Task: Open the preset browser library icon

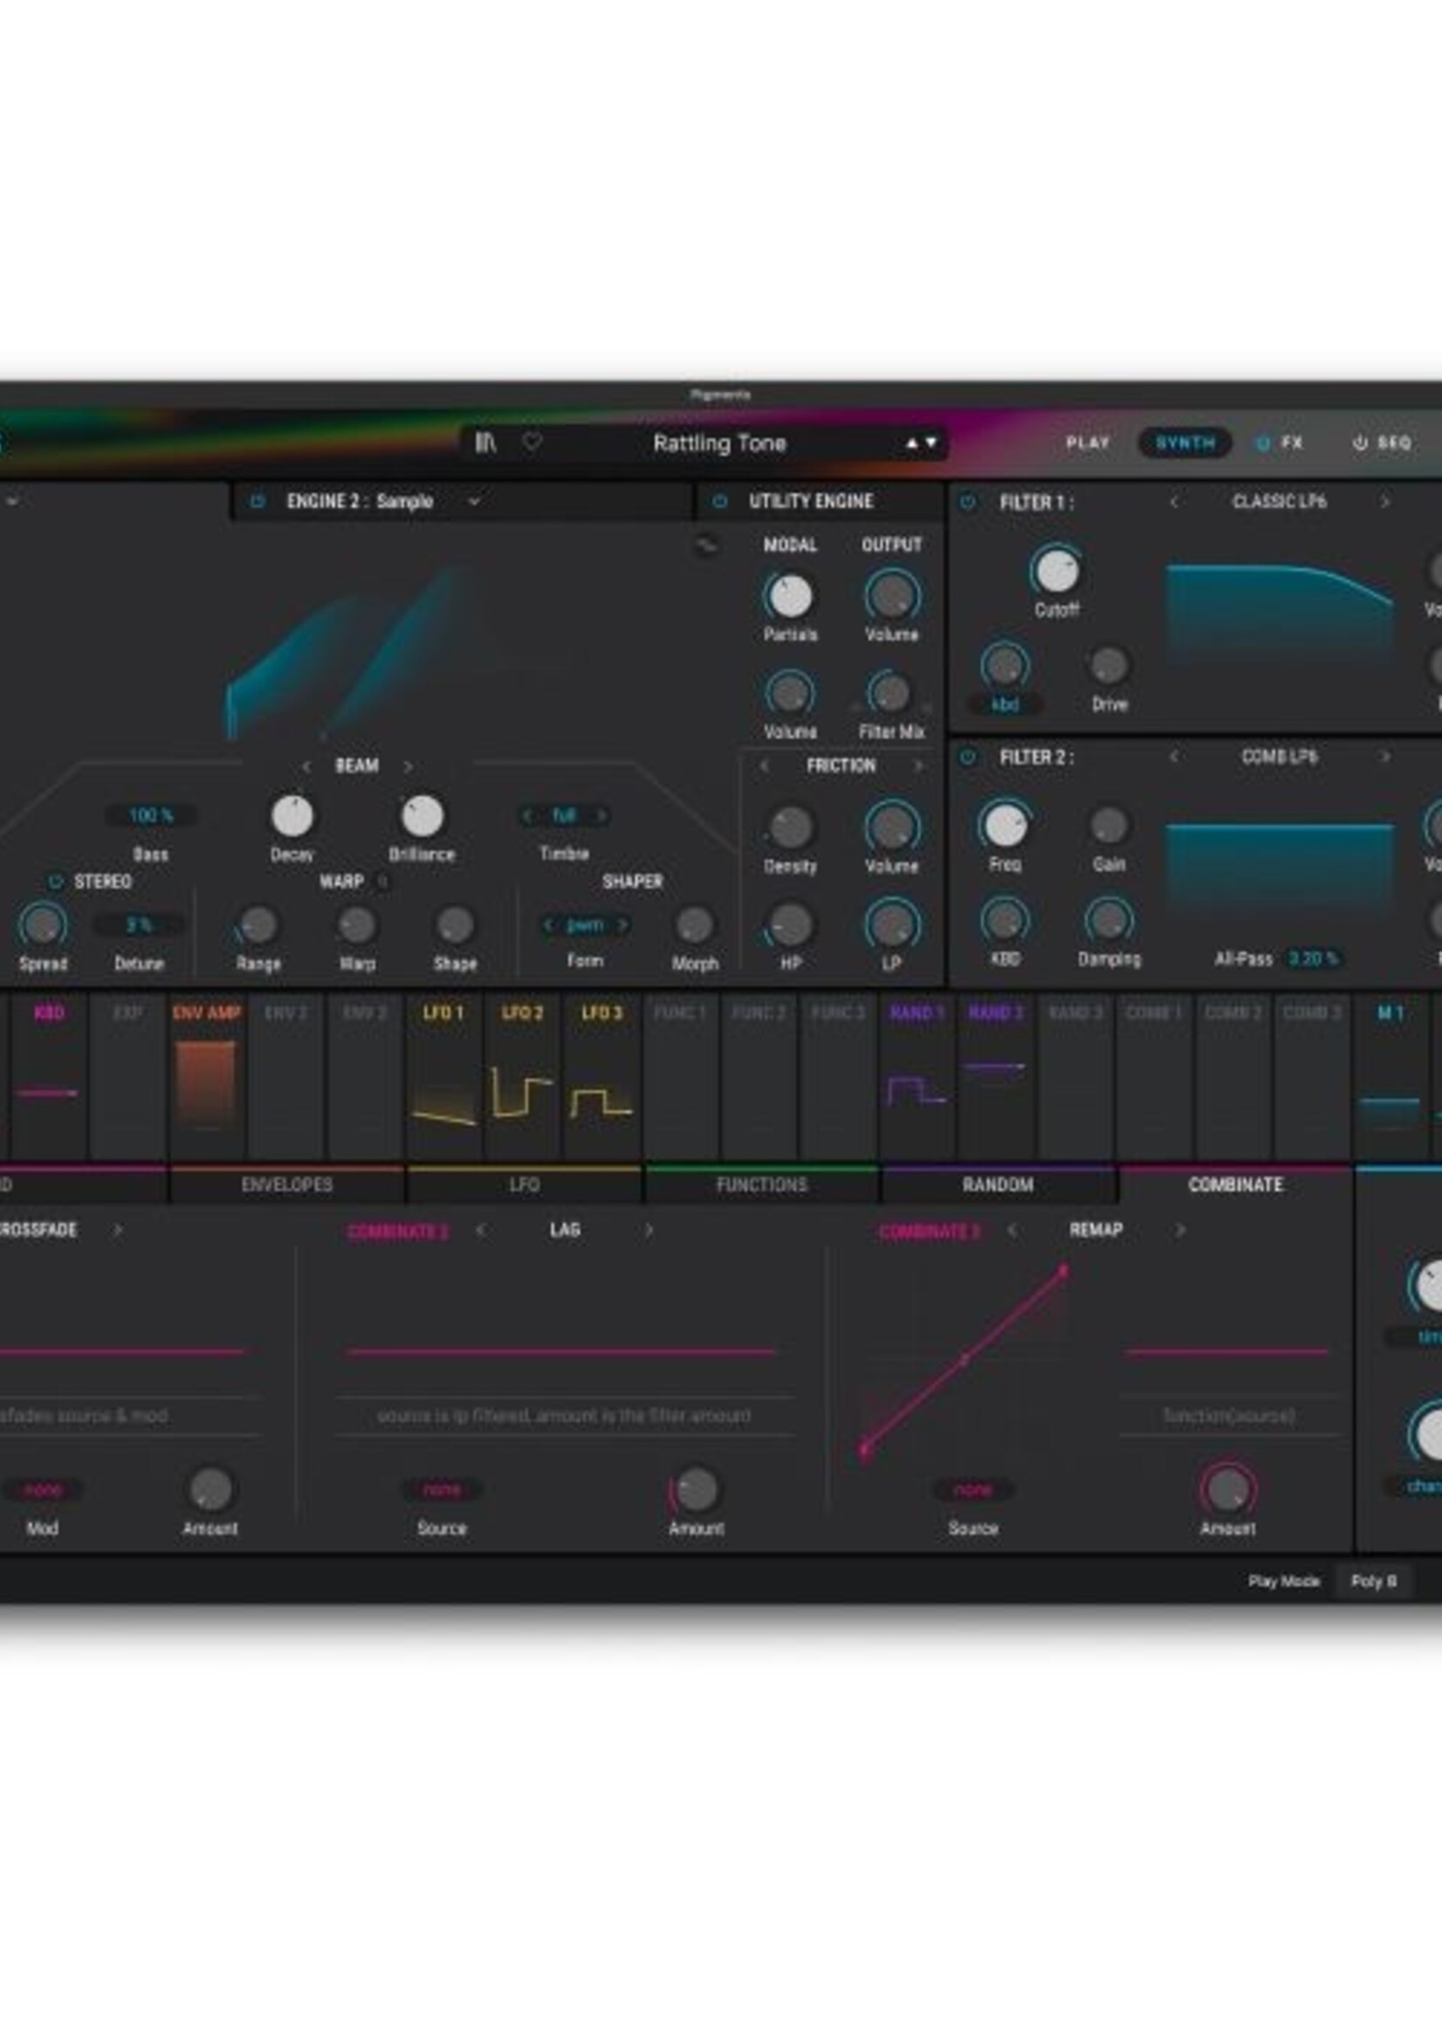Action: [x=484, y=443]
